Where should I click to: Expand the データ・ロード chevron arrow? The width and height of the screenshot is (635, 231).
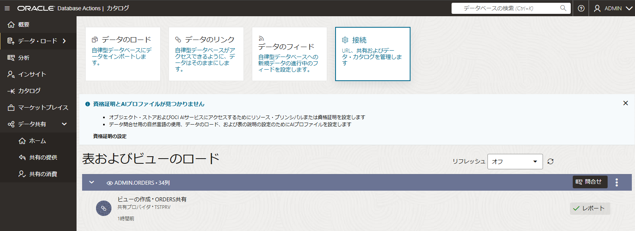(64, 41)
